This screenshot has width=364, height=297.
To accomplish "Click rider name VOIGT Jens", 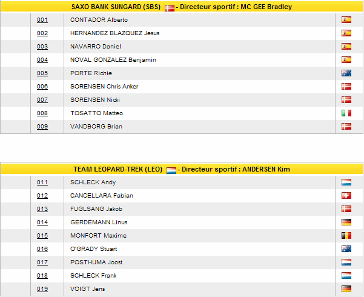I will [x=88, y=289].
